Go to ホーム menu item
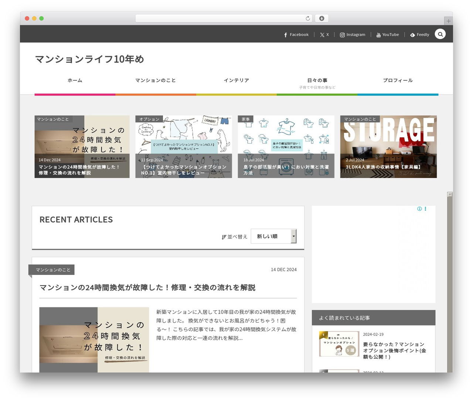 tap(75, 80)
